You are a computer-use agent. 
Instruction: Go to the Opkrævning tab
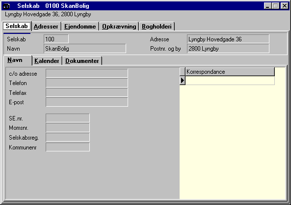coord(119,27)
